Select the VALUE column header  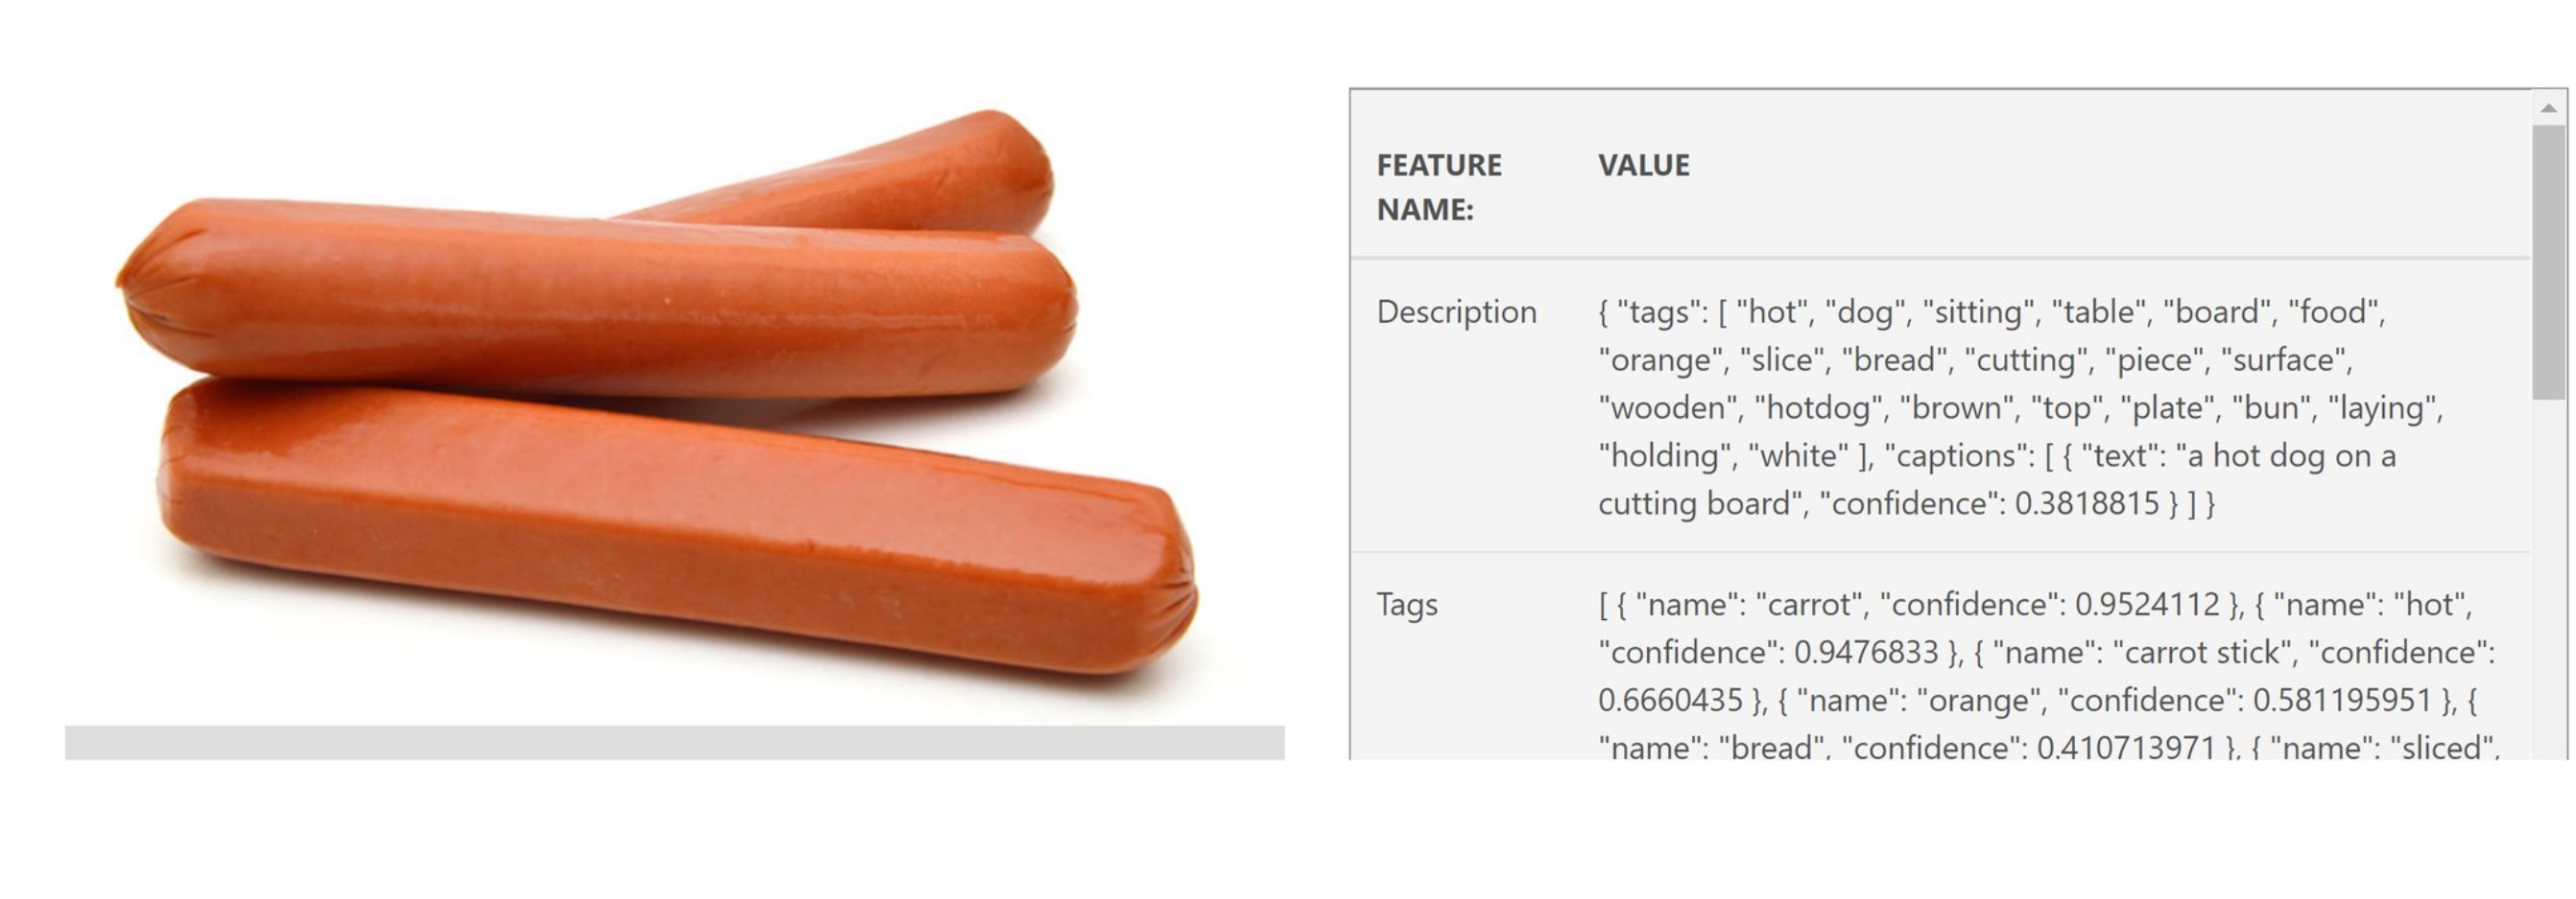coord(1643,166)
